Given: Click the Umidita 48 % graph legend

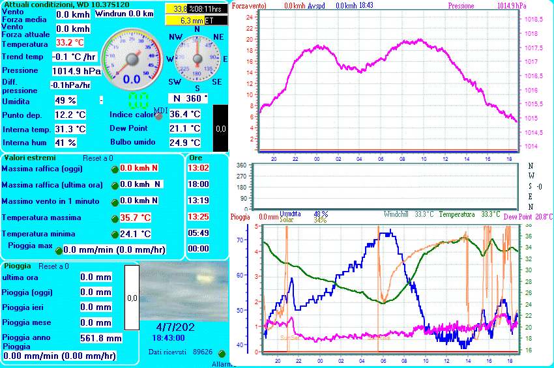Looking at the screenshot, I should 304,214.
